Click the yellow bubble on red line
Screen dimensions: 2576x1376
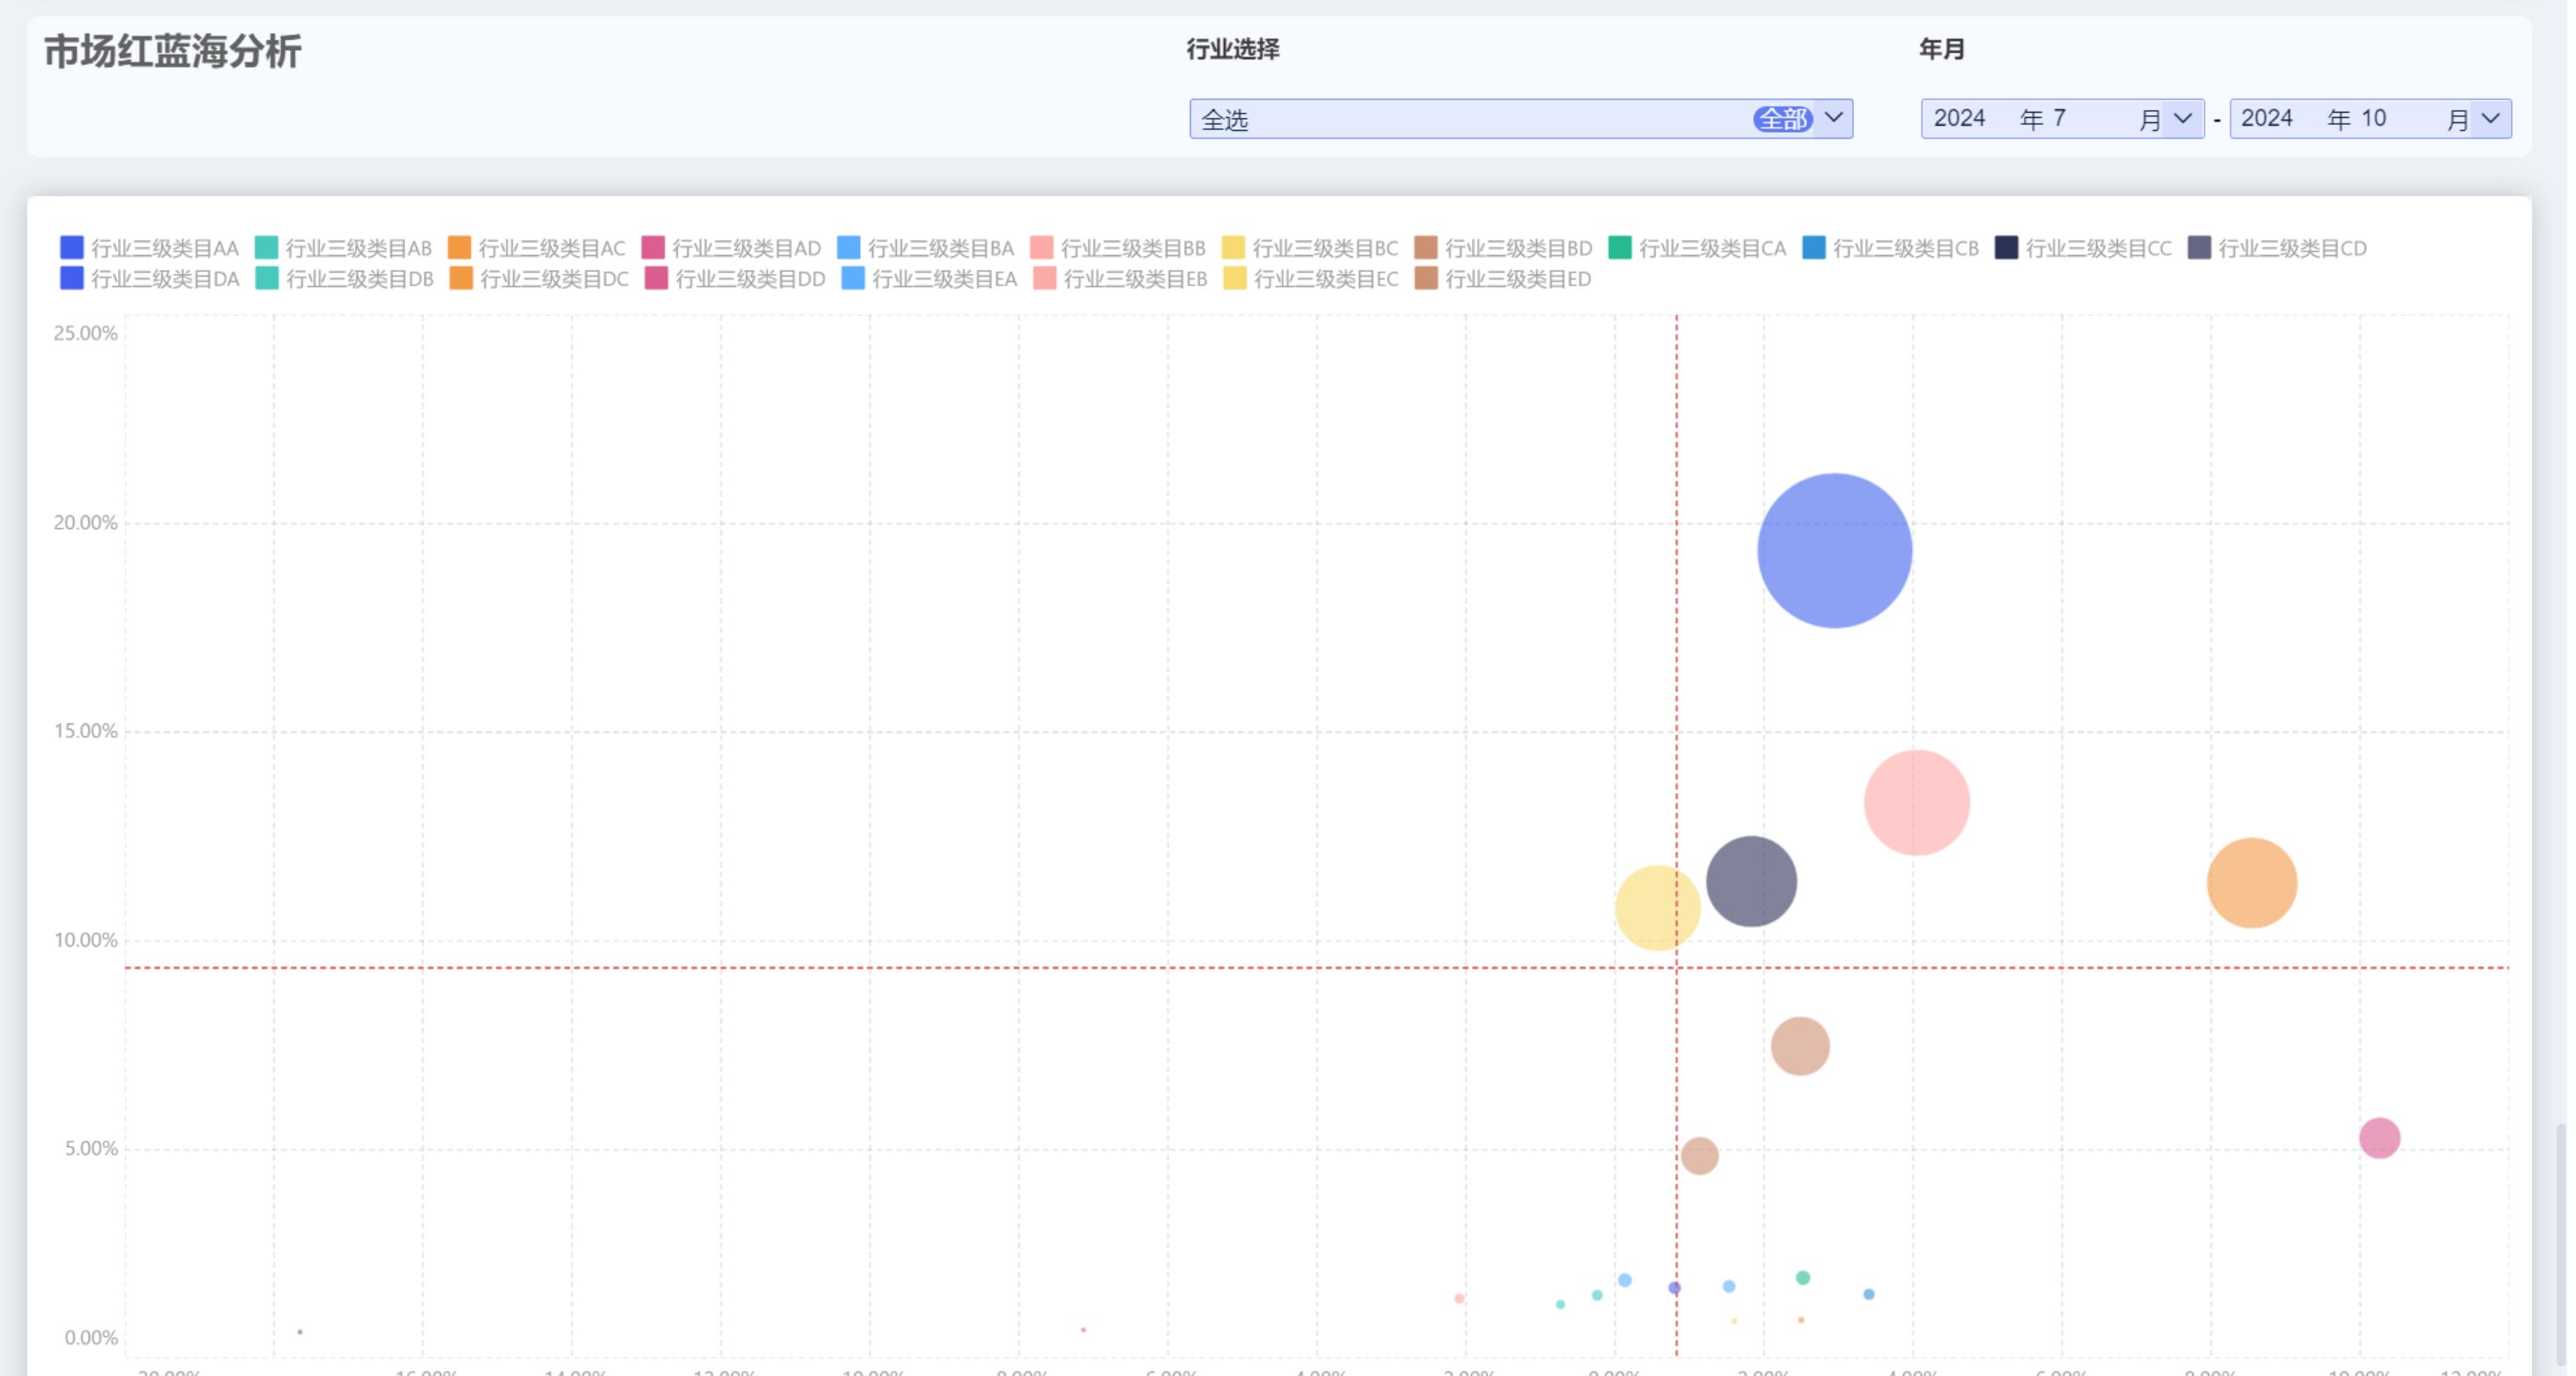pos(1656,908)
